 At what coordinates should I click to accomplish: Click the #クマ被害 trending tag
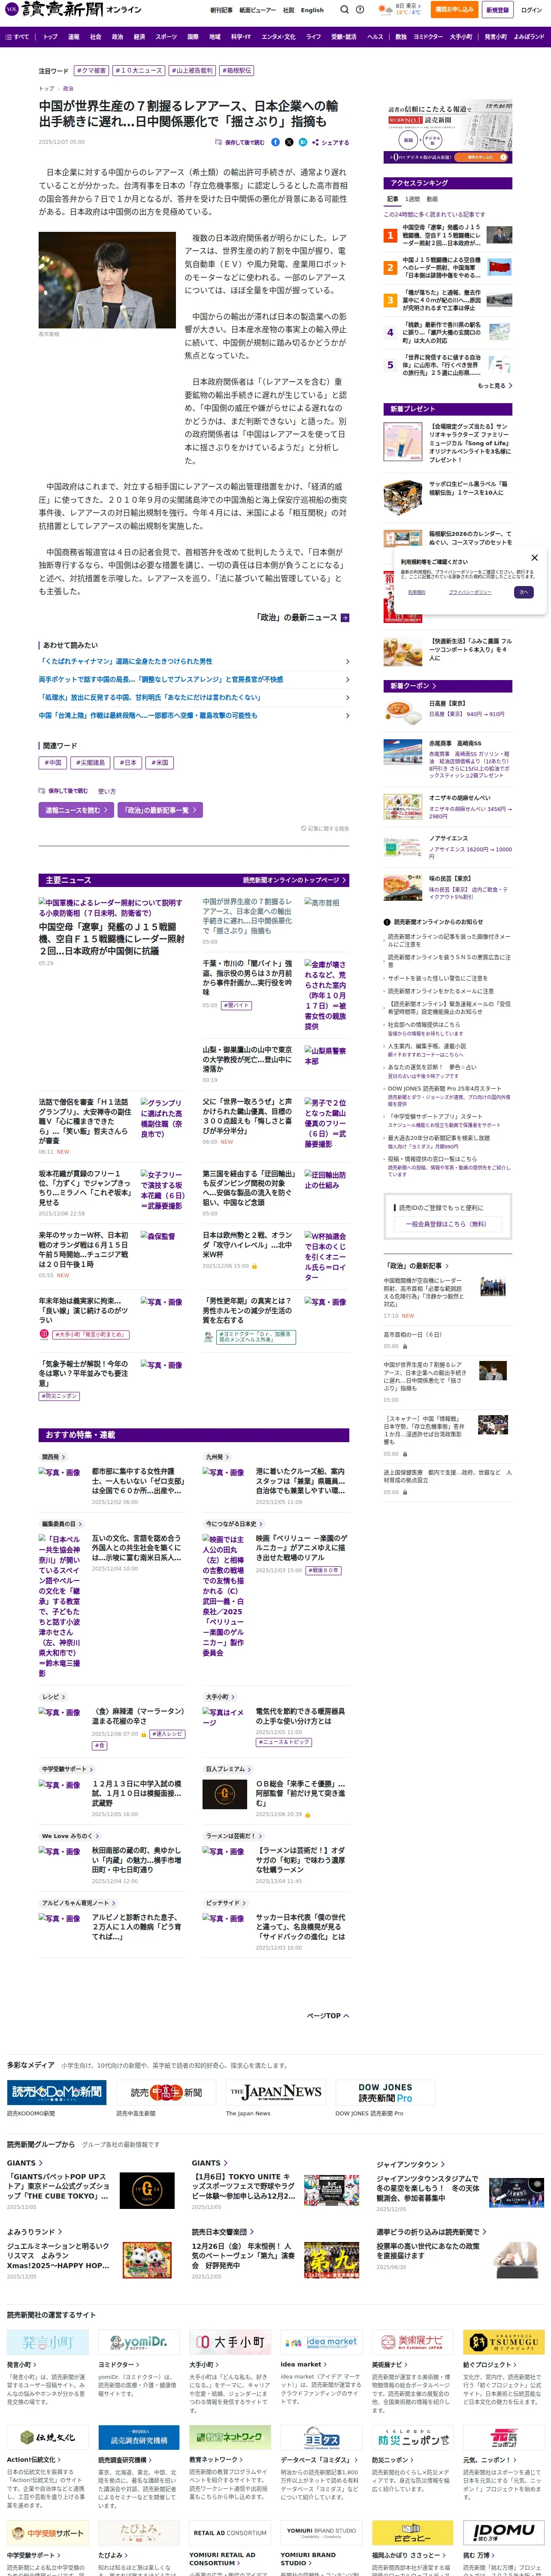[92, 71]
